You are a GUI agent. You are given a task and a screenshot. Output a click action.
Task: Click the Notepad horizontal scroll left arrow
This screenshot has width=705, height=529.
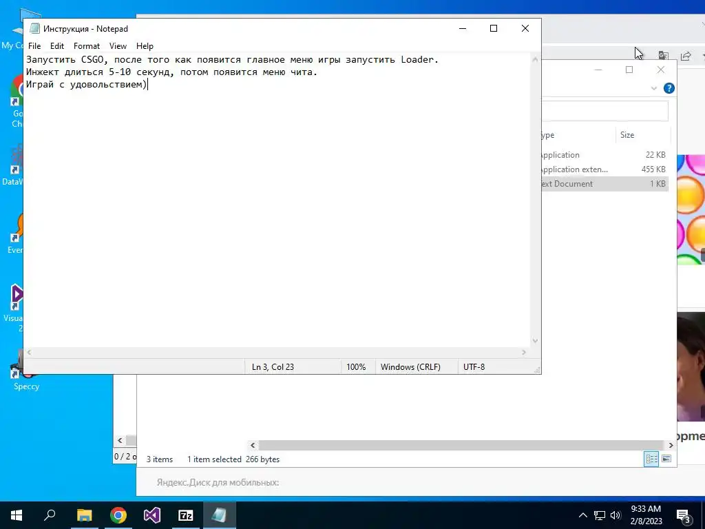click(29, 353)
